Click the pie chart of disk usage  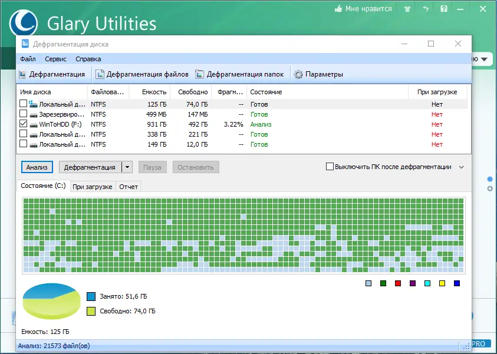click(51, 301)
